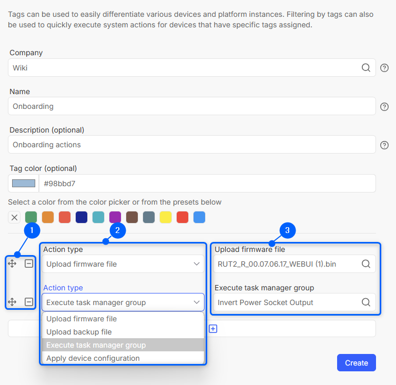This screenshot has width=396, height=385.
Task: Clear tag color with the X preset
Action: tap(15, 217)
